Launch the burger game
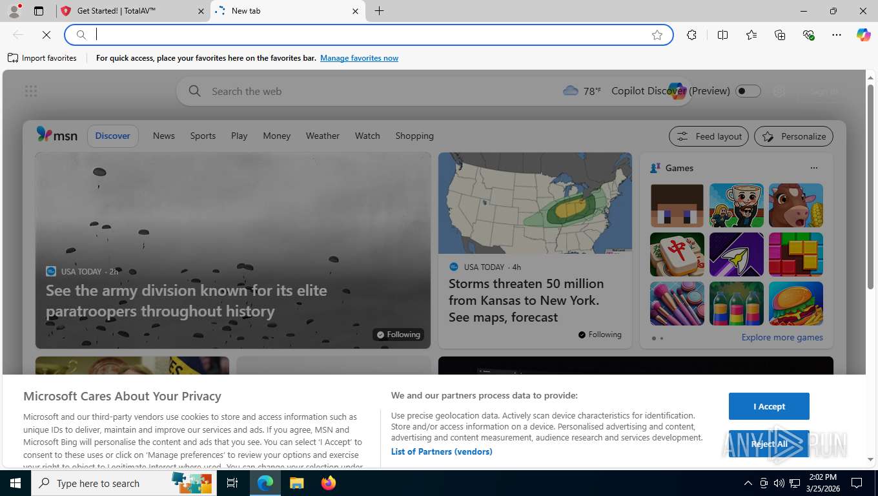The image size is (878, 496). 796,304
